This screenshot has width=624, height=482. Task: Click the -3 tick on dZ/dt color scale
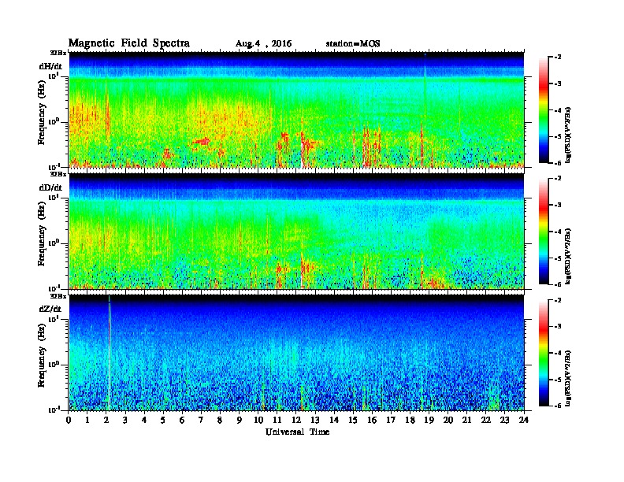(x=558, y=326)
